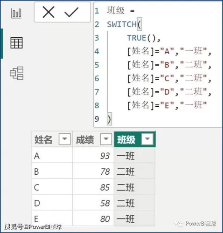Cancel formula with the X icon
Screen dimensions: 223x233
point(49,12)
